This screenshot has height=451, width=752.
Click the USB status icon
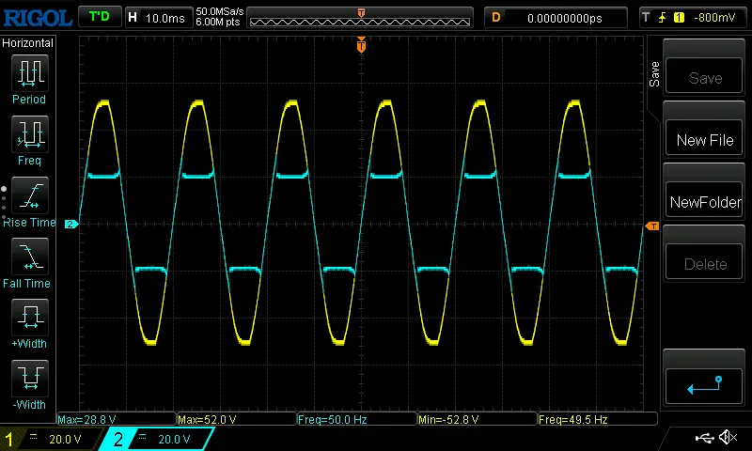703,438
